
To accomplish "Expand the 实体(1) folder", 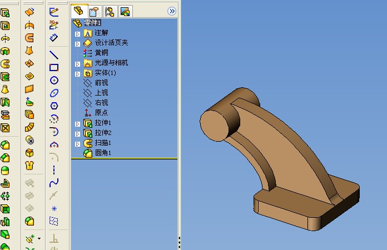I will pos(77,74).
